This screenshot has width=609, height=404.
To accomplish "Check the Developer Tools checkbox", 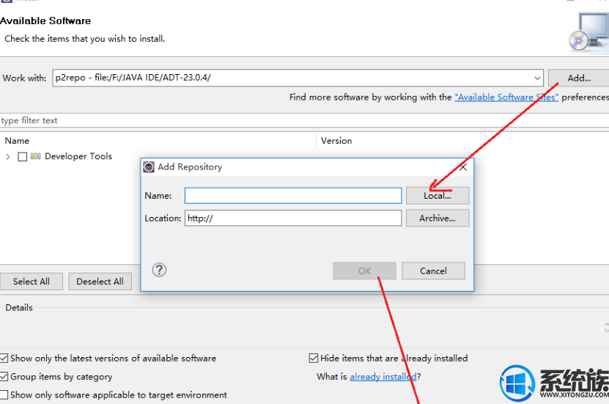I will [x=23, y=157].
